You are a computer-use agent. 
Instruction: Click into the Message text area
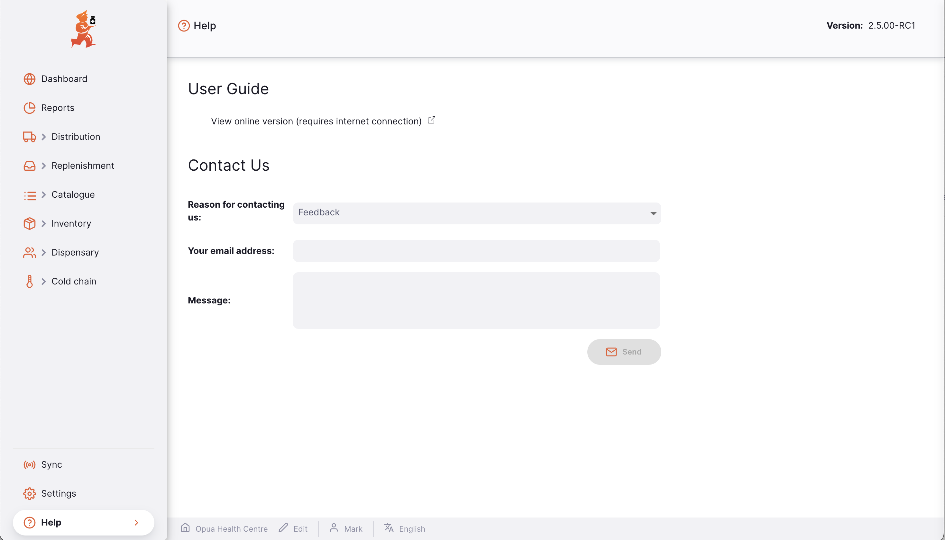[476, 301]
